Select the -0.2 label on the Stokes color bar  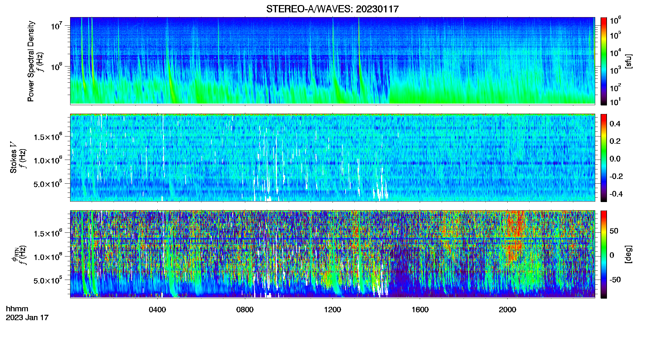pos(616,176)
